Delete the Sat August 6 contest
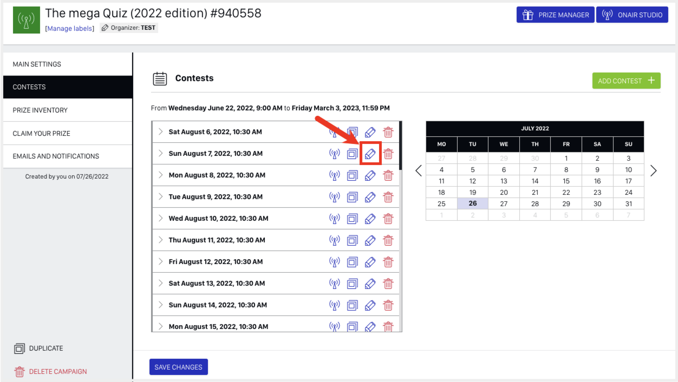678x382 pixels. pos(388,132)
